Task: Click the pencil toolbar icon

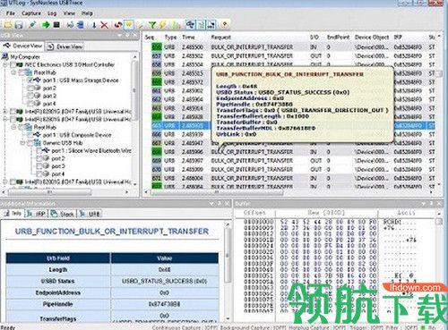Action: (x=141, y=25)
